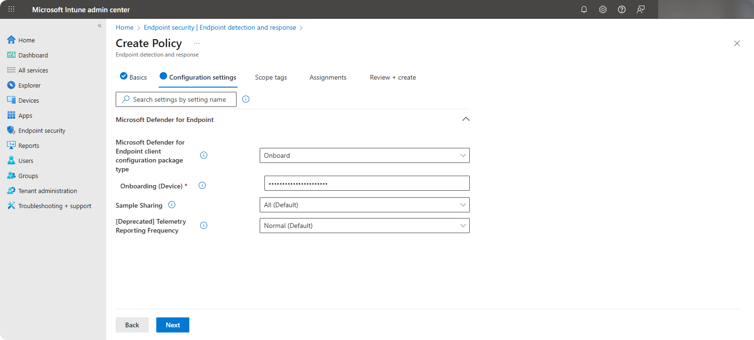Collapse the Microsoft Defender for Endpoint section
Screen dimensions: 754x340
[x=466, y=120]
